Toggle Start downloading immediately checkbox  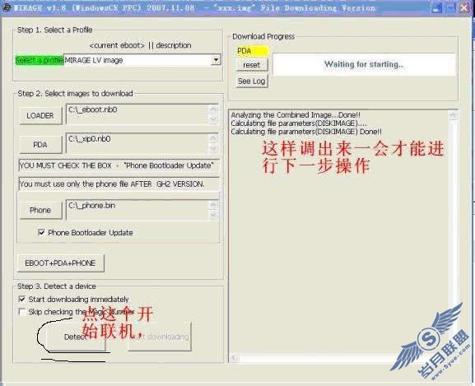tap(21, 299)
